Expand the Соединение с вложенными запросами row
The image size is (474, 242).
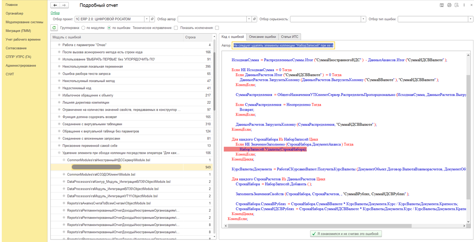tap(59, 138)
